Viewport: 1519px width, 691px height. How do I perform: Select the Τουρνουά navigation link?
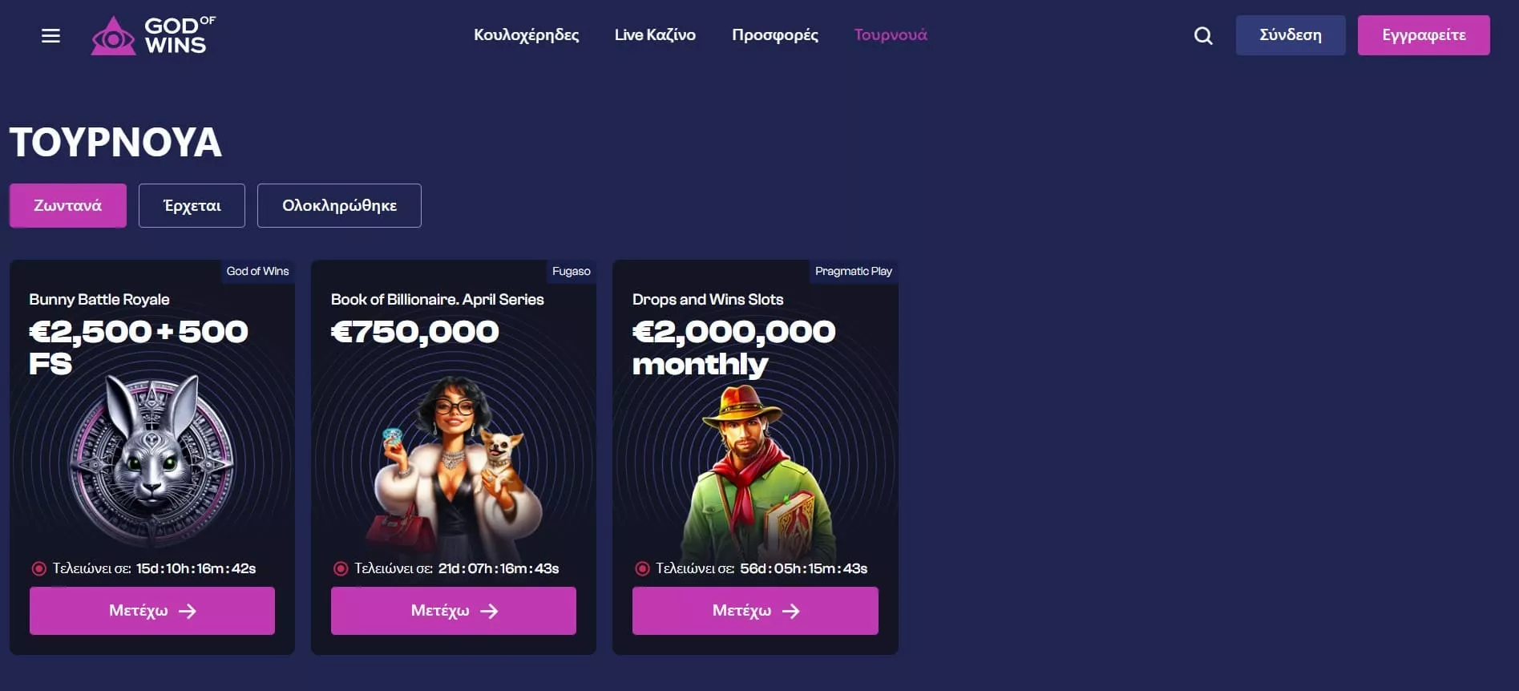891,35
